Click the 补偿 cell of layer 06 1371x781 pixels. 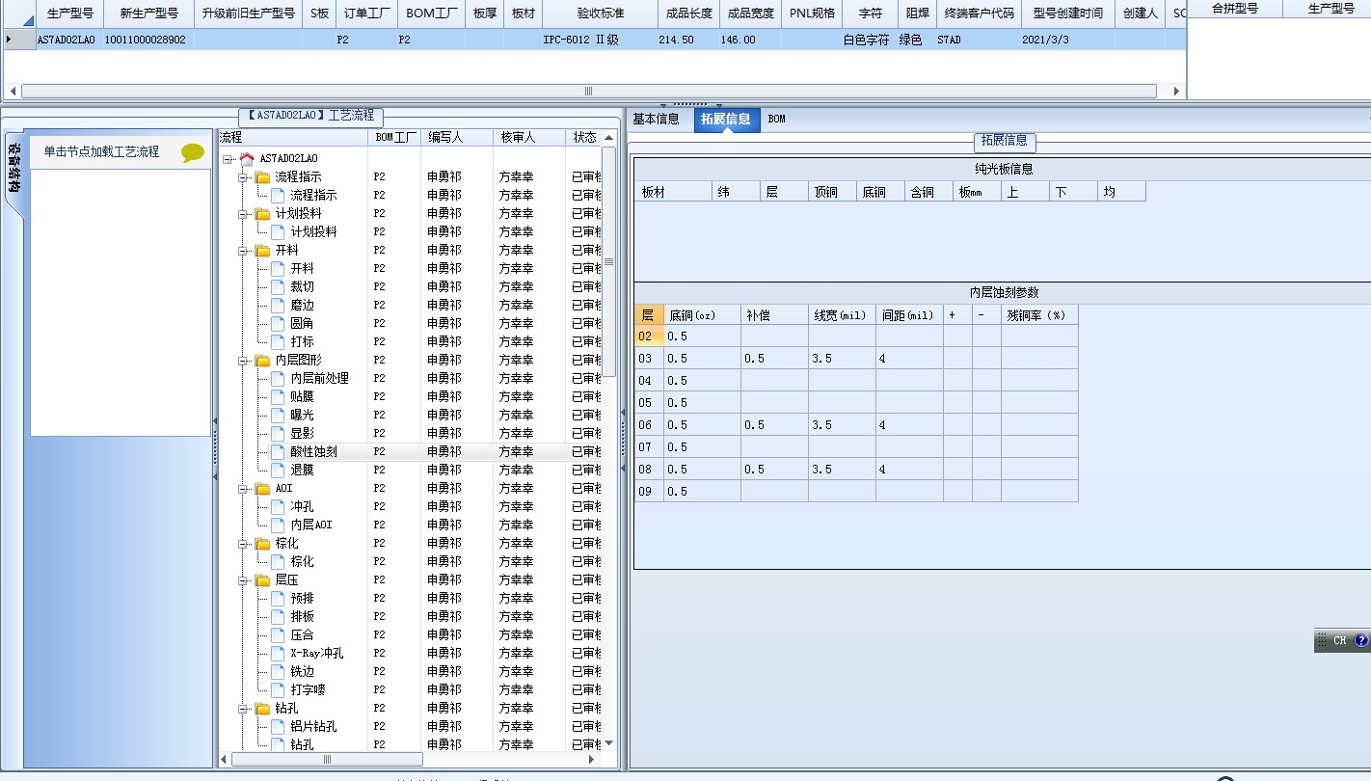(x=774, y=425)
